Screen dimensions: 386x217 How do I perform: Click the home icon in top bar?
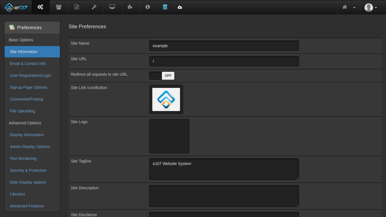[344, 7]
